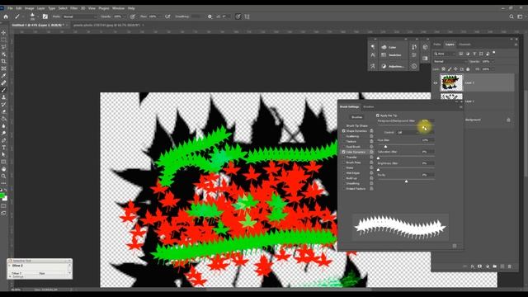Select the Rectangular Marquee tool

[3, 40]
